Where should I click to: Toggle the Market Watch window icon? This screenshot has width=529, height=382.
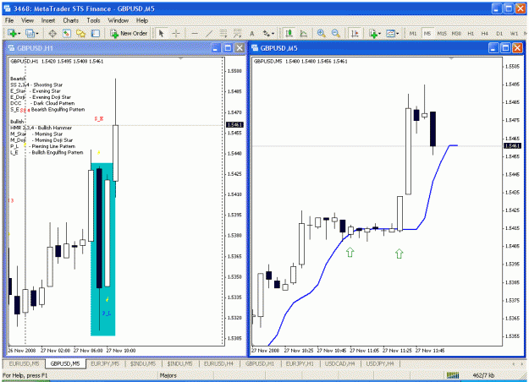52,33
